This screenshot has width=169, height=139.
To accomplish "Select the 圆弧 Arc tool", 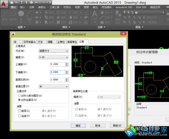I will click(30, 16).
